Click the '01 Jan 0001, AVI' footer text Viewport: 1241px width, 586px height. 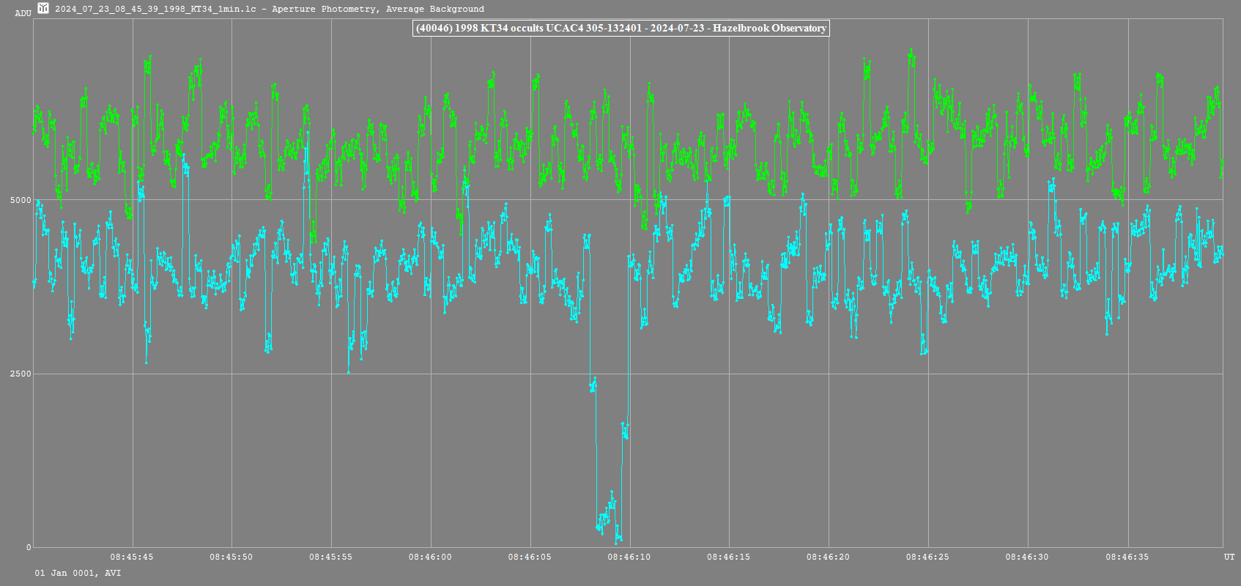coord(78,573)
